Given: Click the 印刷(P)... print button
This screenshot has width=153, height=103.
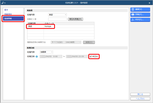Looking at the screenshot, I should (x=140, y=14).
